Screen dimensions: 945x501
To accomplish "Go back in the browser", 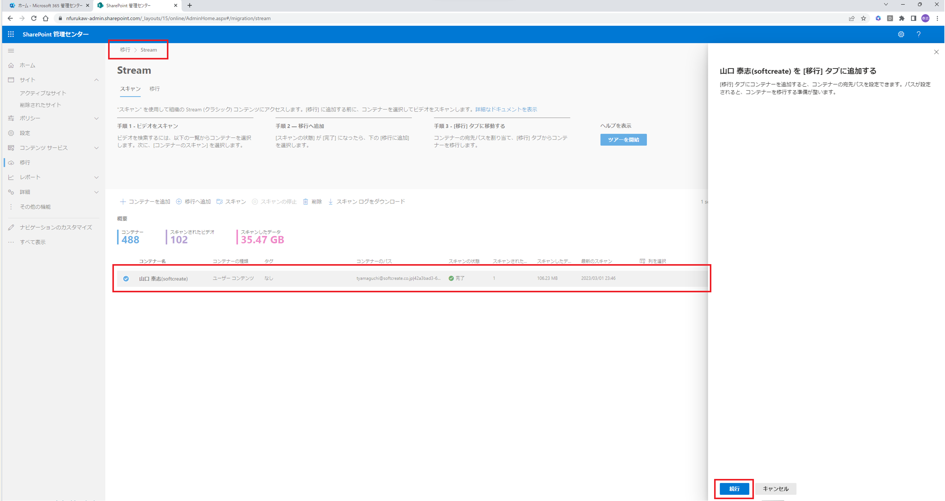I will click(10, 18).
